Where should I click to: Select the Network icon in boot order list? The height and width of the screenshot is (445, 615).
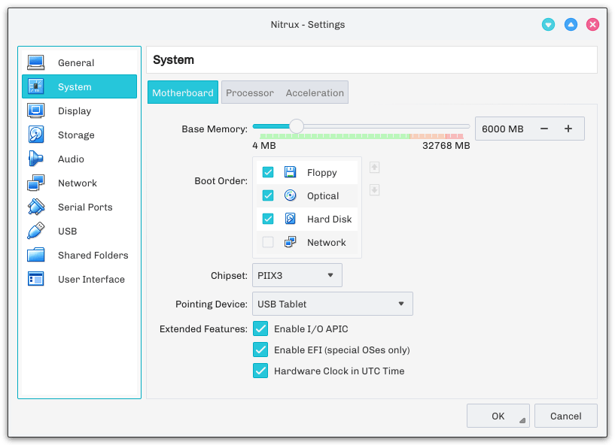point(291,242)
